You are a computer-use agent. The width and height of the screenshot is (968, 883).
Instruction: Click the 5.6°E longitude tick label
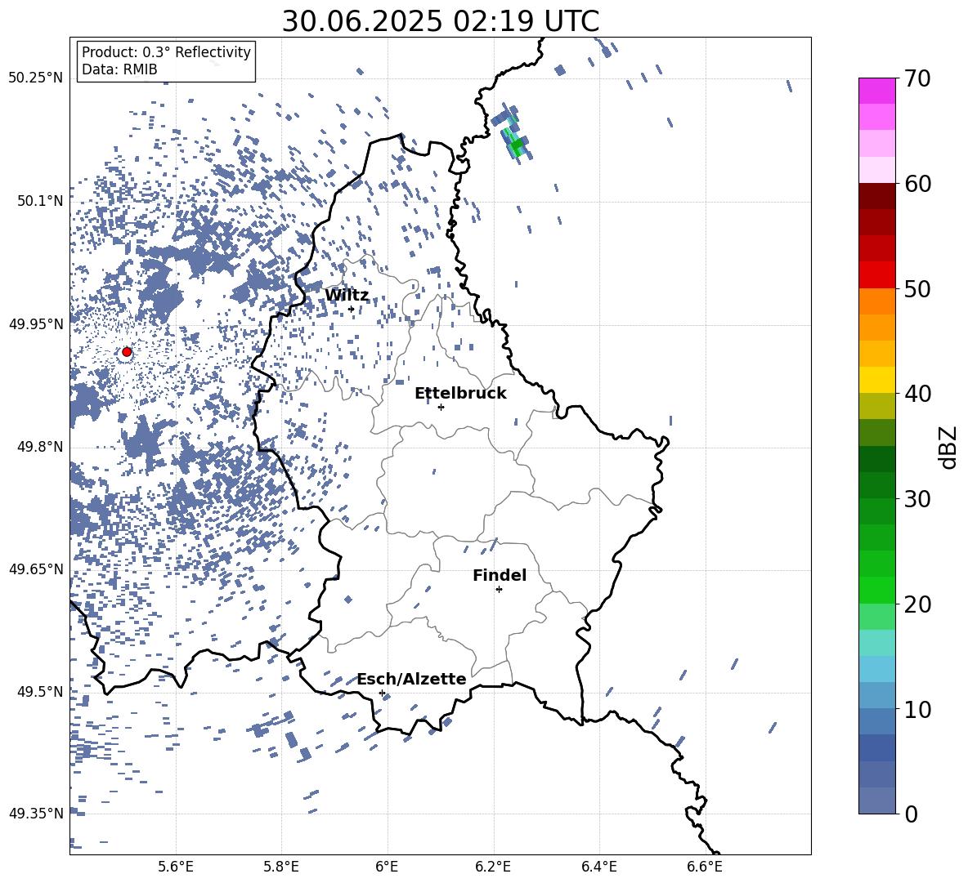click(x=176, y=867)
